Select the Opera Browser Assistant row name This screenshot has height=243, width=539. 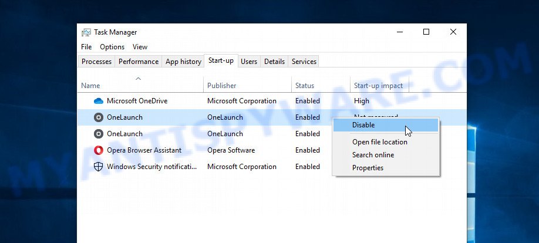[144, 150]
